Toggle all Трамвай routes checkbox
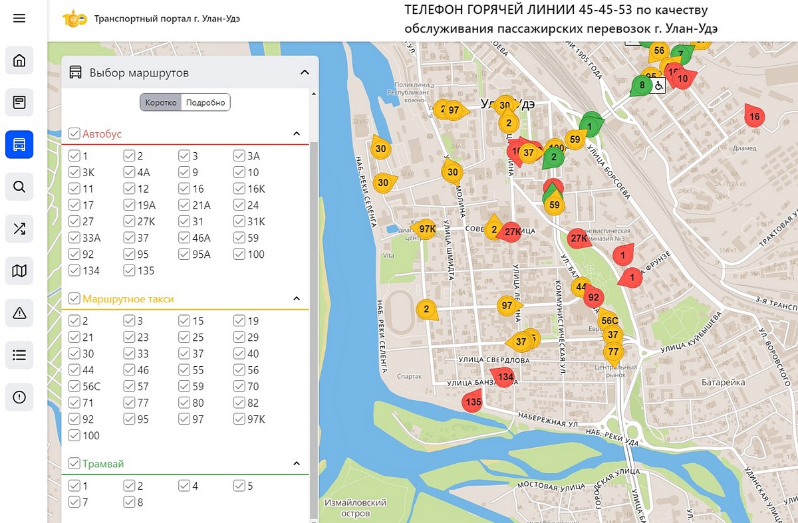Image resolution: width=798 pixels, height=523 pixels. pos(74,464)
